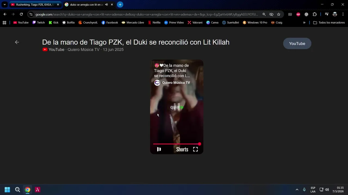Switch to the Rusherking, Tiago PZK tab
Image resolution: width=348 pixels, height=195 pixels.
pos(35,5)
